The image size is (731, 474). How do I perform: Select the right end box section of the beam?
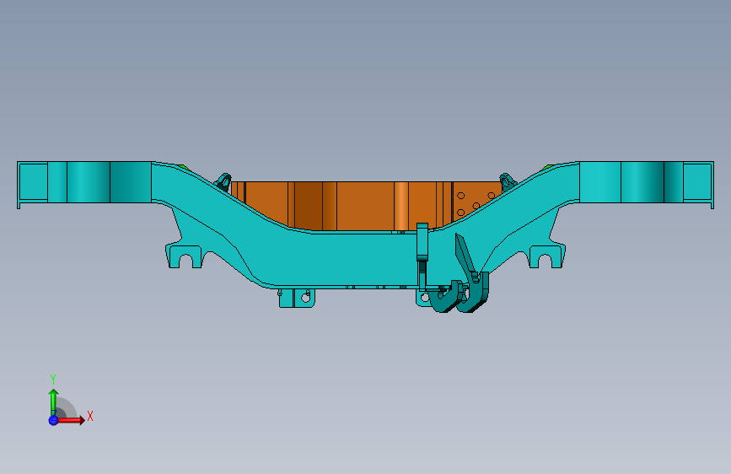pos(698,183)
